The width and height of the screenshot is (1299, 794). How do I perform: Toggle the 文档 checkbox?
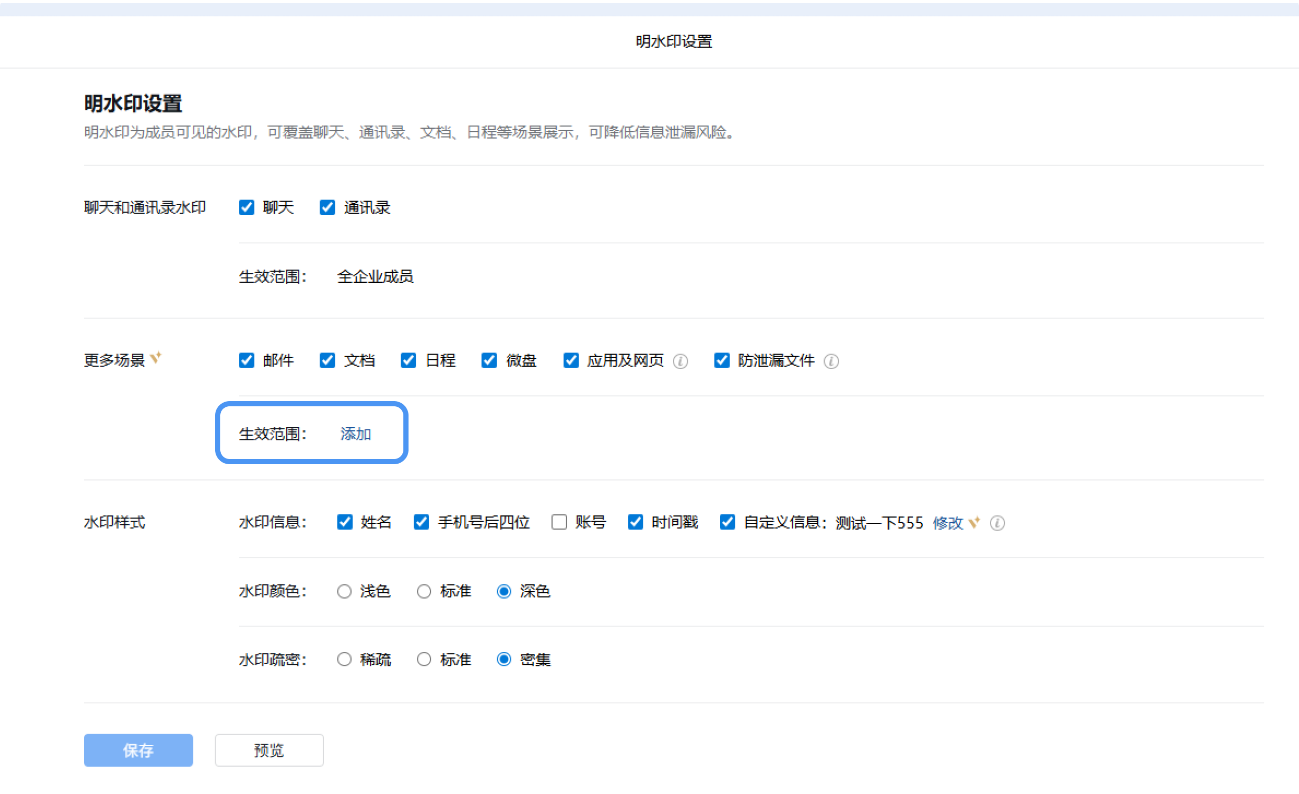(x=327, y=360)
